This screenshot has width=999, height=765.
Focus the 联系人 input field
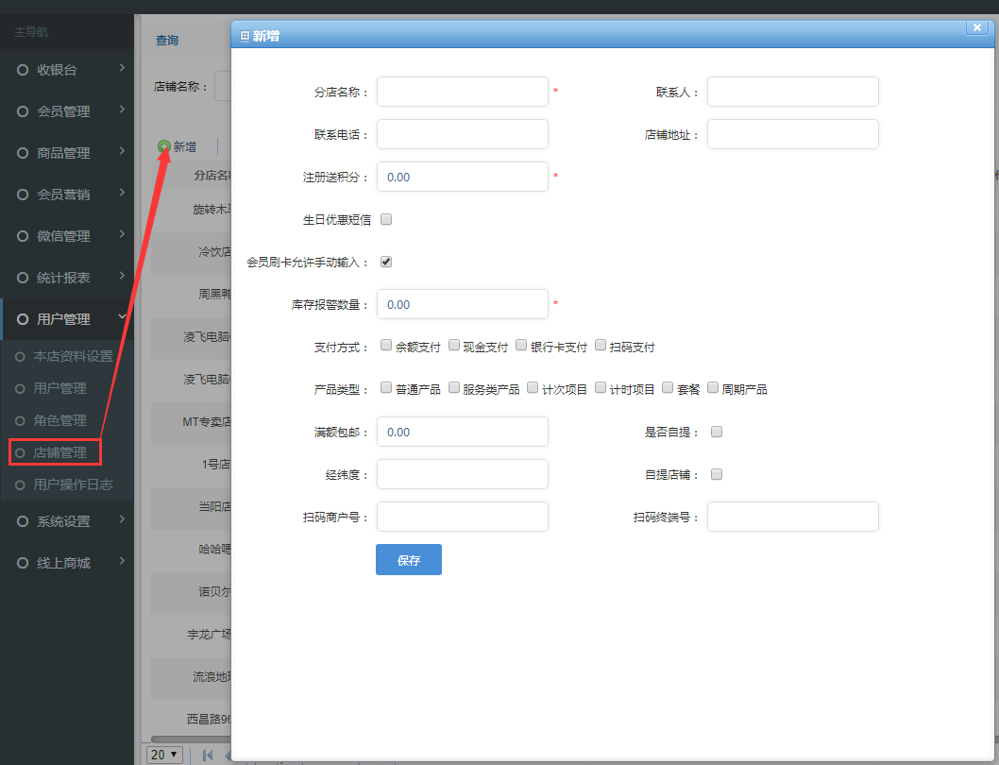click(x=792, y=92)
